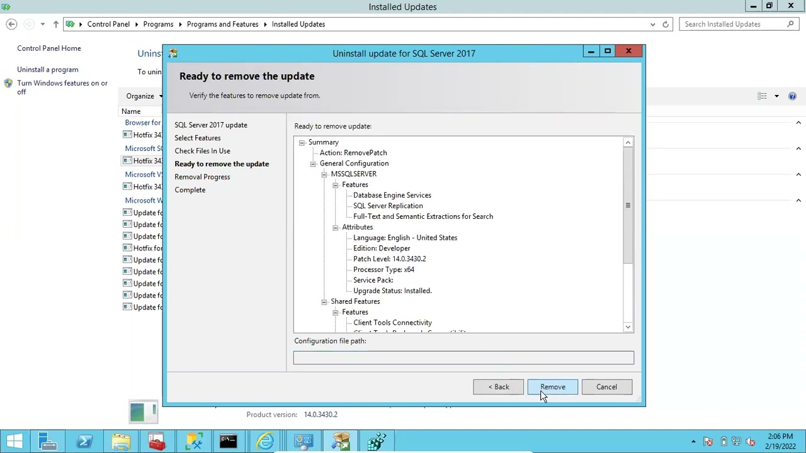Click the < Back button
Screen dimensions: 806x453
(498, 387)
